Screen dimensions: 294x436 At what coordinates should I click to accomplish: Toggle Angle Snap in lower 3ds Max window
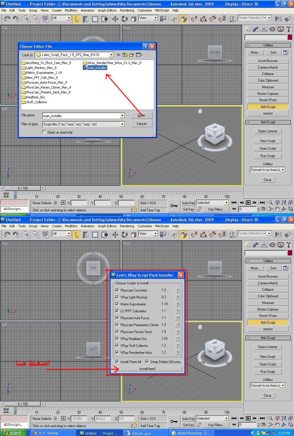point(203,235)
